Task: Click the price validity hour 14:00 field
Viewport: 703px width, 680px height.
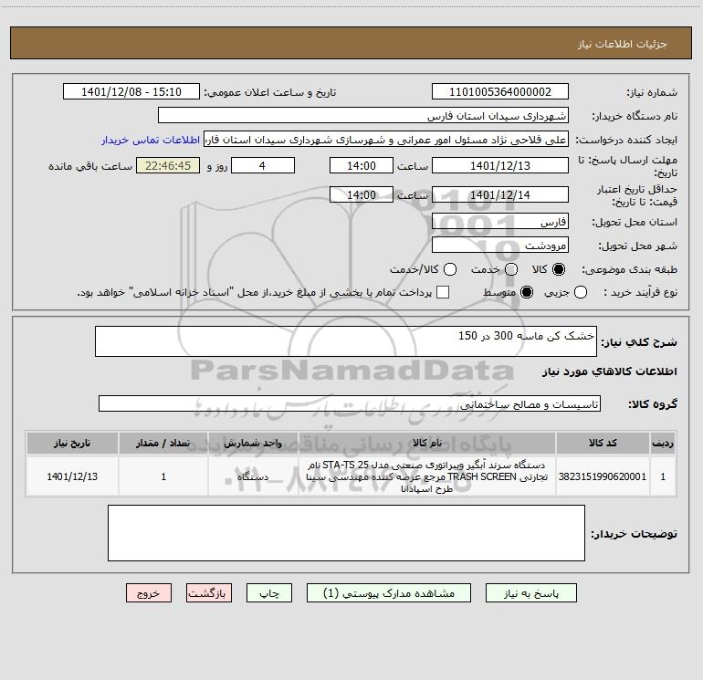Action: pos(362,194)
